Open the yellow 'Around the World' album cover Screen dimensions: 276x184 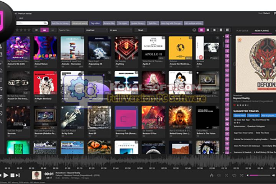tap(181, 48)
